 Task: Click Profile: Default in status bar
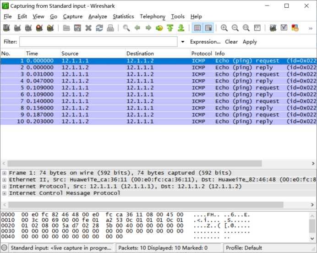(244, 248)
